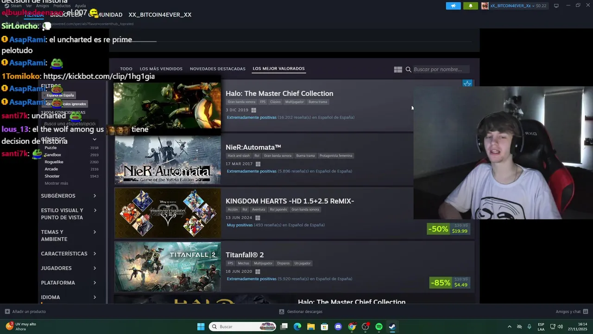The image size is (593, 334).
Task: Open Google Chrome from the taskbar
Action: pos(352,327)
